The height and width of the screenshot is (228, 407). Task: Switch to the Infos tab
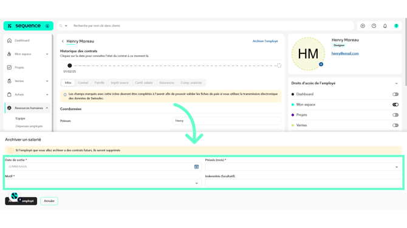pos(68,82)
